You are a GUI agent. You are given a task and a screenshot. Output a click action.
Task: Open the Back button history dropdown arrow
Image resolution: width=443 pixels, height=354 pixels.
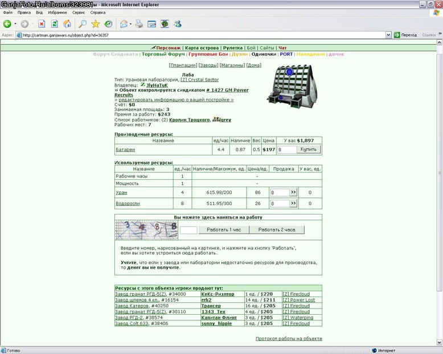tap(15, 24)
